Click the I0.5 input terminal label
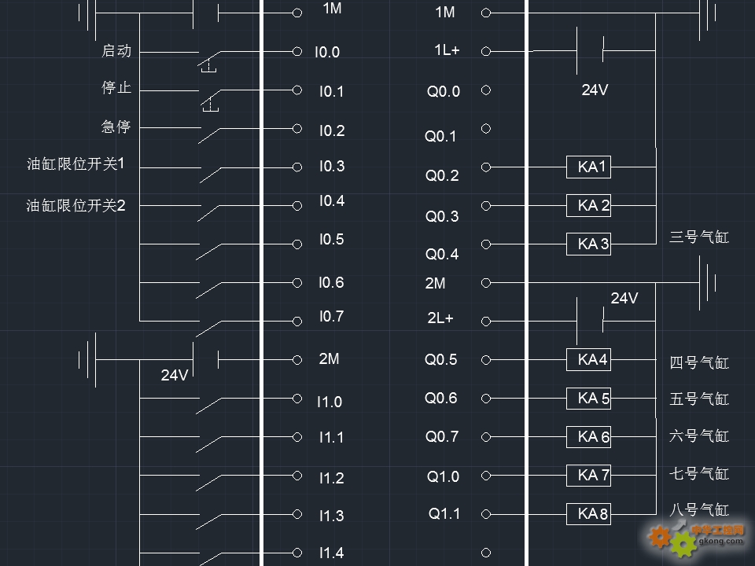Image resolution: width=755 pixels, height=566 pixels. [332, 239]
